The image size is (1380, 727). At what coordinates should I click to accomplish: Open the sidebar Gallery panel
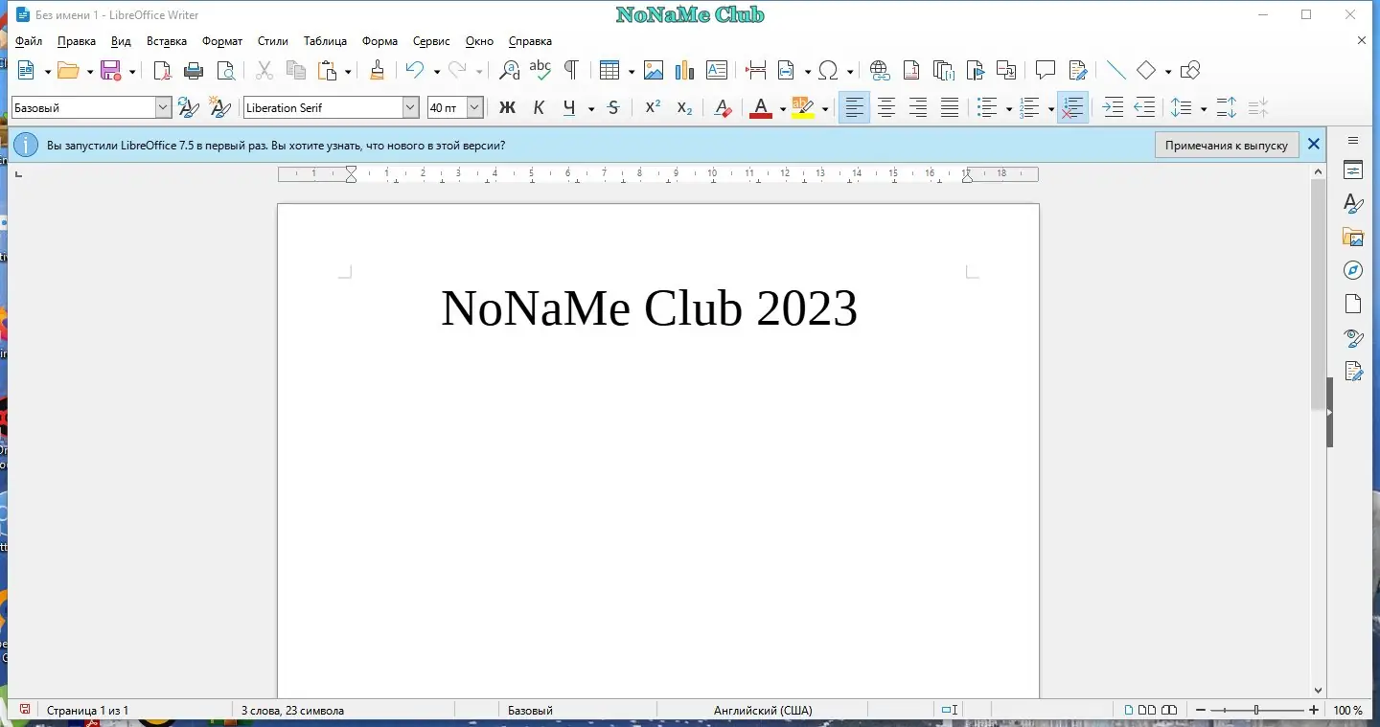(1353, 237)
